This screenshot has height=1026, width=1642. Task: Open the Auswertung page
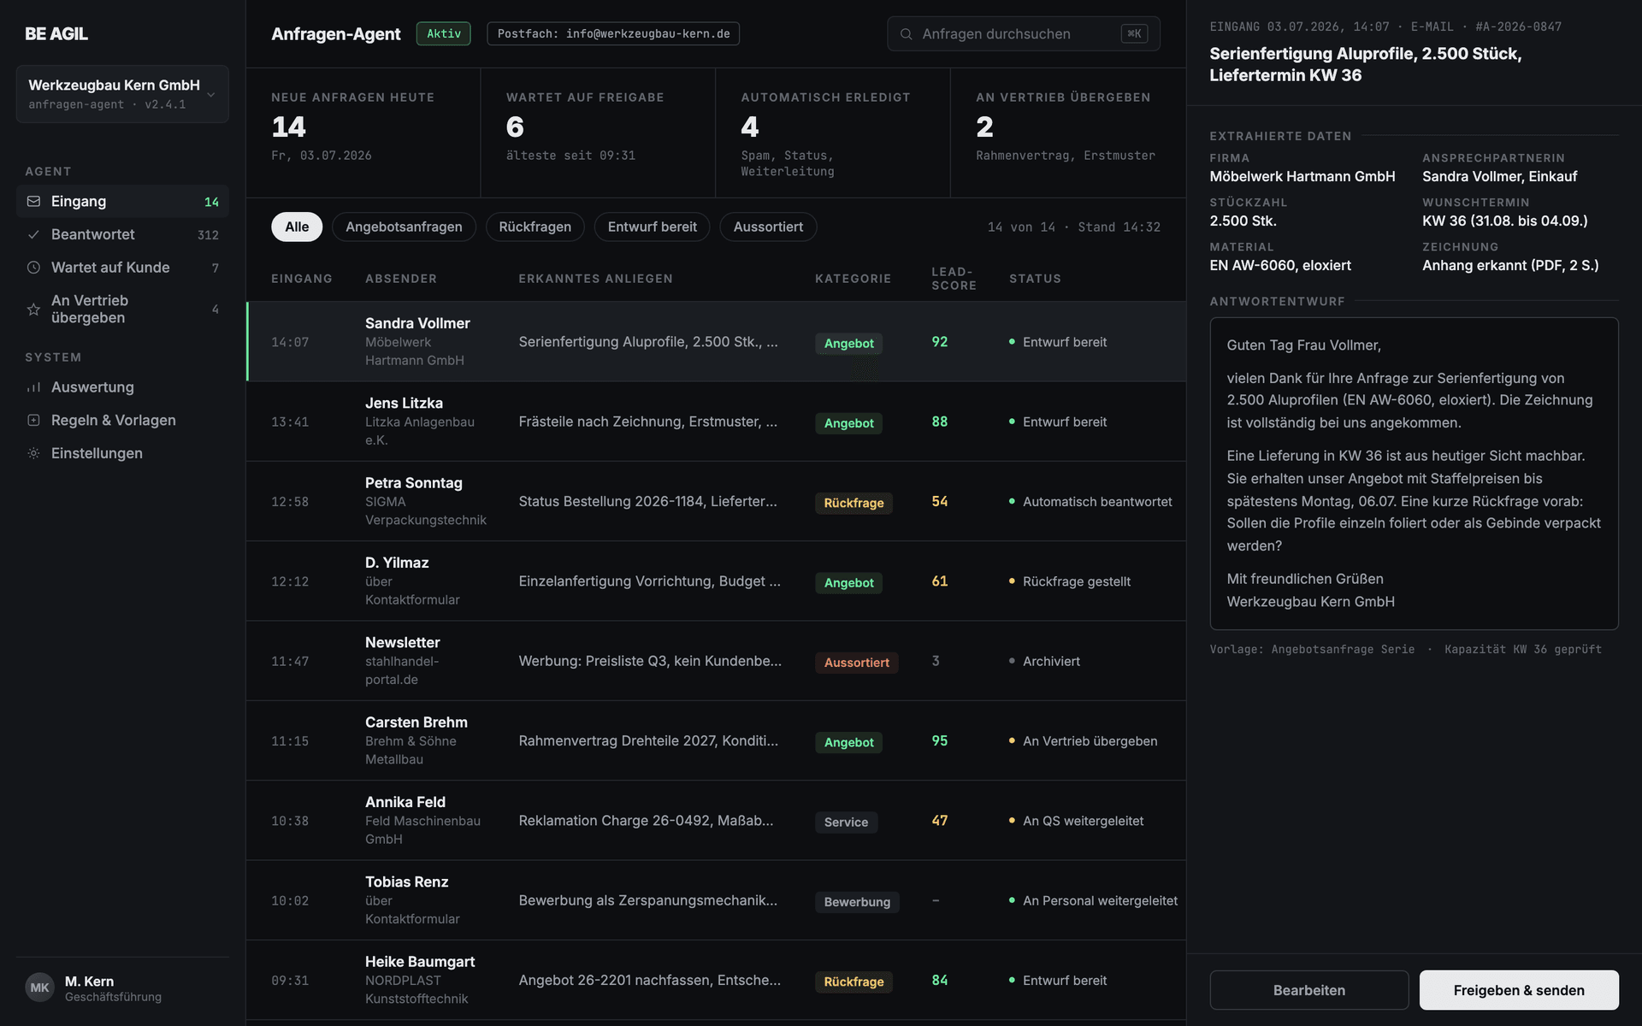(x=122, y=387)
